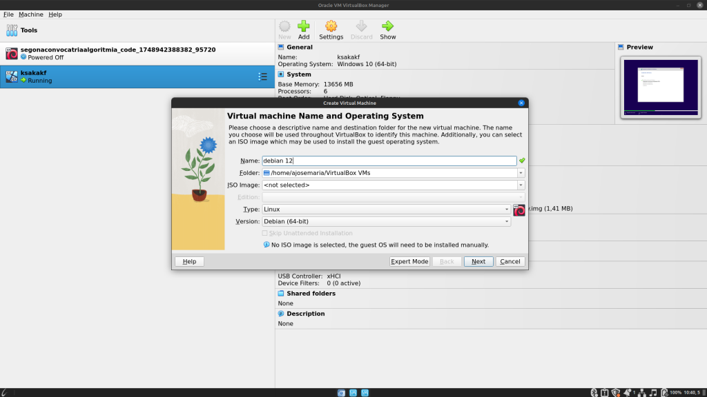Click the 'USB Controller: xHCI' text
Screen dimensions: 707x397
[309, 276]
